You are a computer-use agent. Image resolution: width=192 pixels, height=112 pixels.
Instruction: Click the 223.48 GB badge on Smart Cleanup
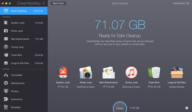pos(38,11)
